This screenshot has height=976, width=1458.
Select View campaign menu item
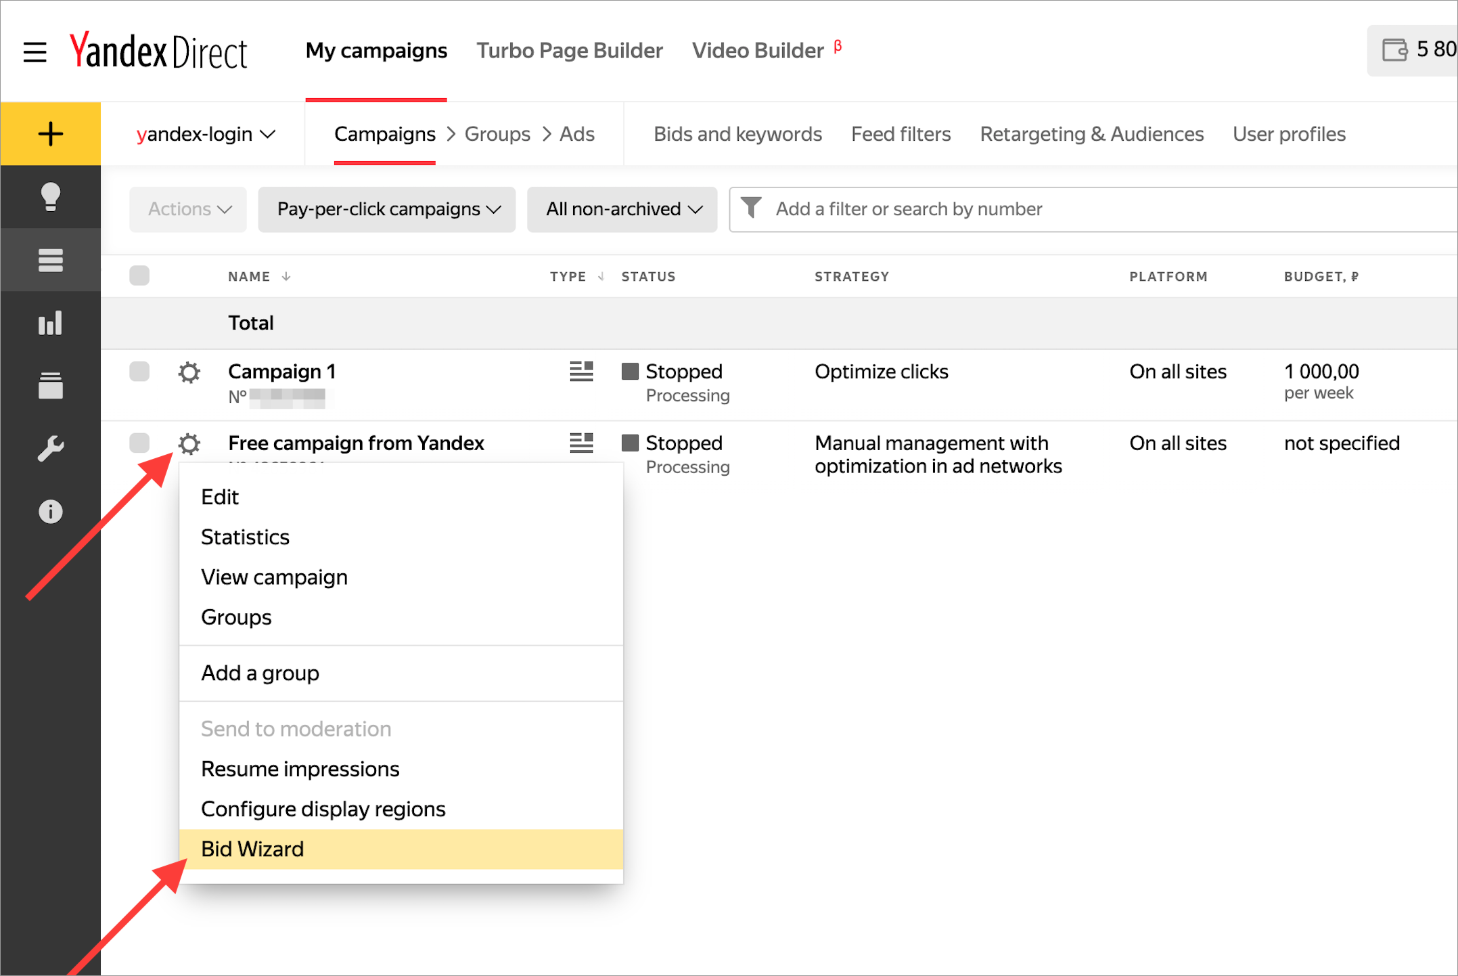click(x=401, y=577)
